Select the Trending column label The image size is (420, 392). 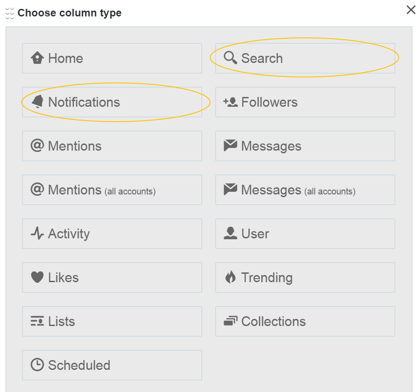267,278
